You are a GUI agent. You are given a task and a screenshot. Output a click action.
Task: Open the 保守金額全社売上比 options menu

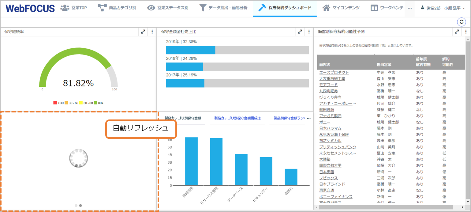[x=308, y=31]
